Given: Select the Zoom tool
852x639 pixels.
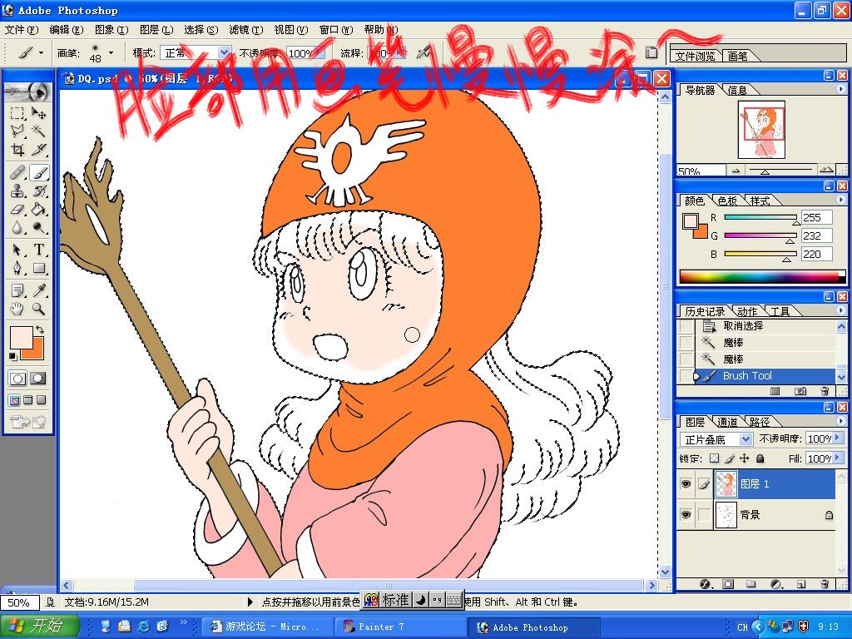Looking at the screenshot, I should pos(38,310).
